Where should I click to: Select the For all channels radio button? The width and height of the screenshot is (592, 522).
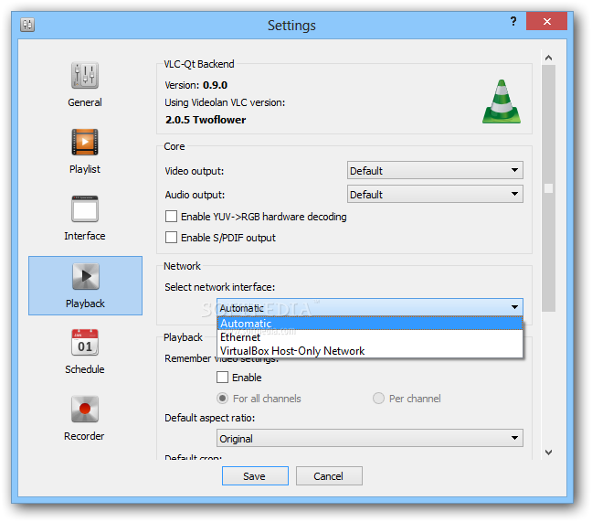pyautogui.click(x=222, y=398)
